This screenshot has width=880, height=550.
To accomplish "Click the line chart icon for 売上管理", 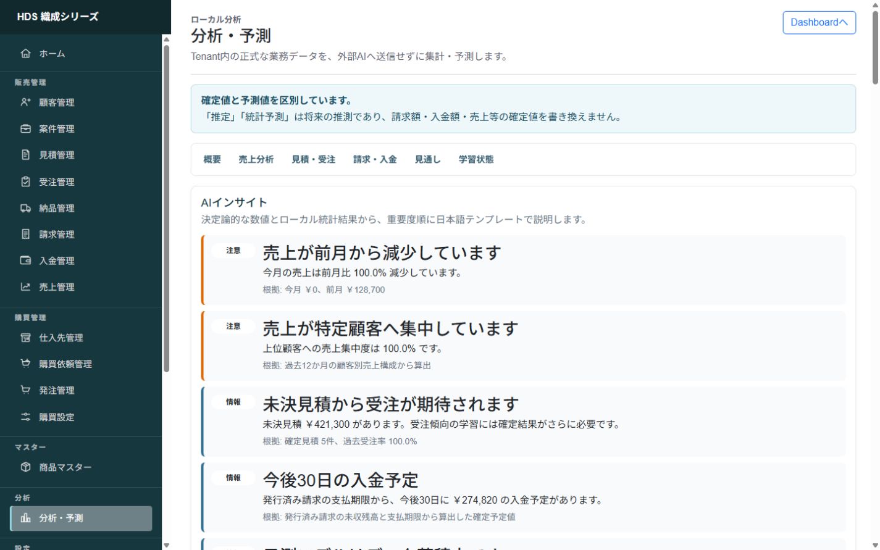I will (25, 287).
